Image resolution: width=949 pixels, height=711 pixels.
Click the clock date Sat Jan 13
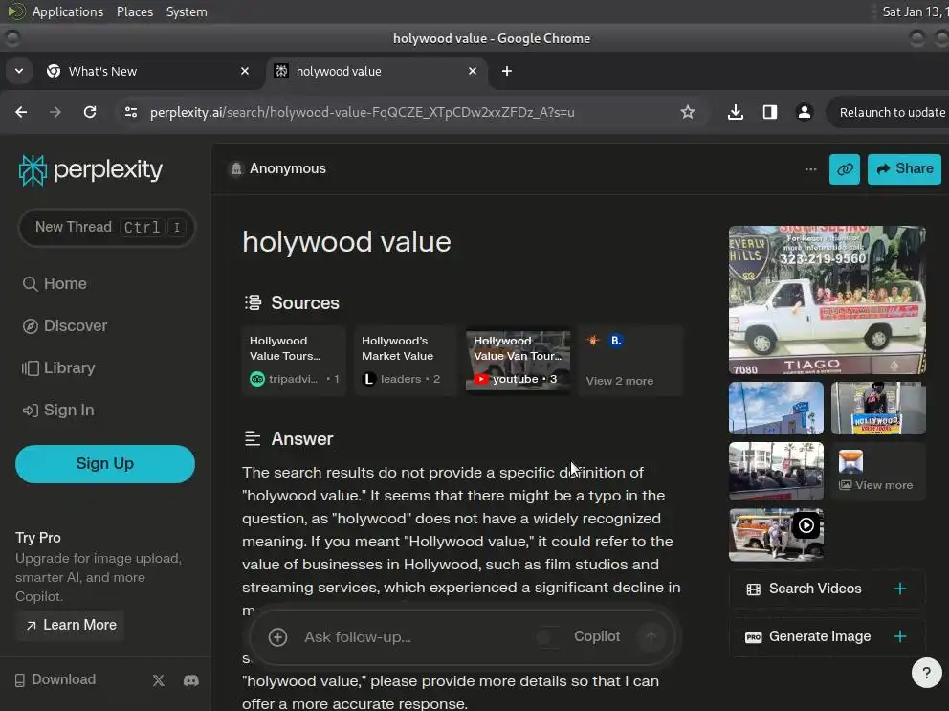click(x=914, y=11)
